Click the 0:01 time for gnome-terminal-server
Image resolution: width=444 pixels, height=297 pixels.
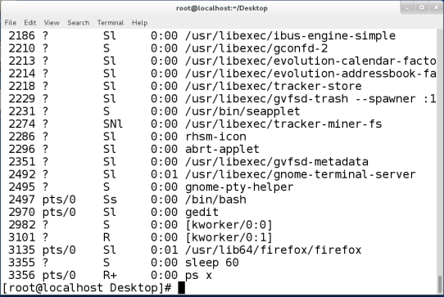click(x=164, y=174)
